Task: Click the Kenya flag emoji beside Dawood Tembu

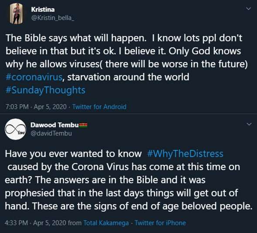Action: (x=83, y=125)
